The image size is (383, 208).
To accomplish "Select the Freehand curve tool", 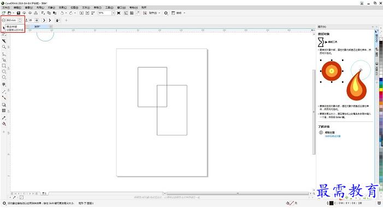I will pyautogui.click(x=4, y=54).
